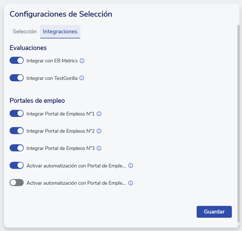Show info for Integrar con EB Metrics

tap(82, 61)
